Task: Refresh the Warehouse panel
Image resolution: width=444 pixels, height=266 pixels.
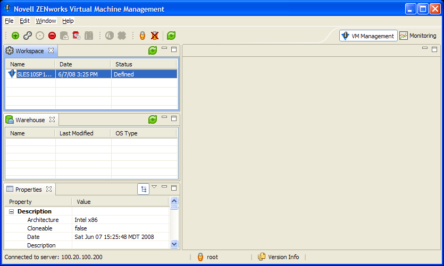Action: point(153,119)
